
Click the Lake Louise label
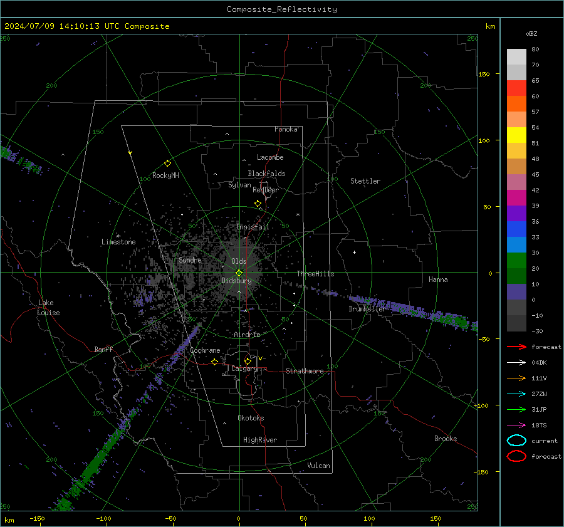coord(49,308)
